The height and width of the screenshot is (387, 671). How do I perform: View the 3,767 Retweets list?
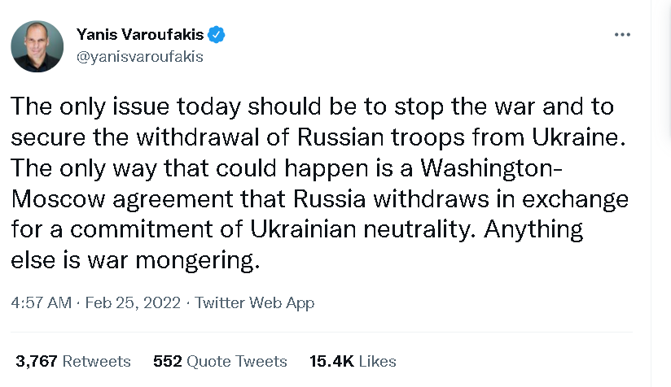(x=72, y=361)
